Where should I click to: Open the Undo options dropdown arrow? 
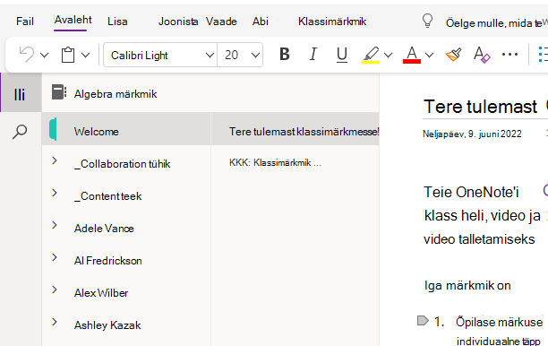44,56
